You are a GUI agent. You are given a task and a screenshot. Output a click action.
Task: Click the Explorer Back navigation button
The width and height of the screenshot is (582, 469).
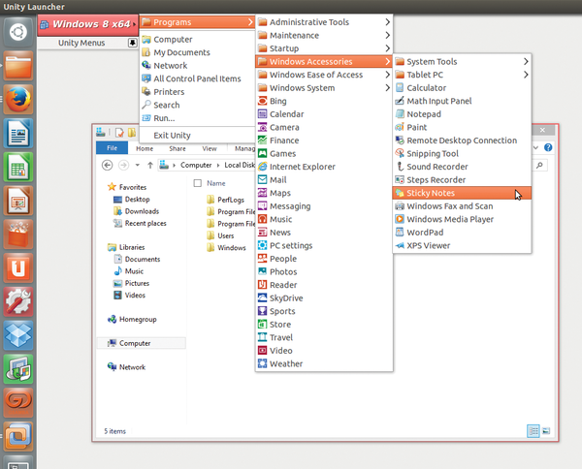108,165
